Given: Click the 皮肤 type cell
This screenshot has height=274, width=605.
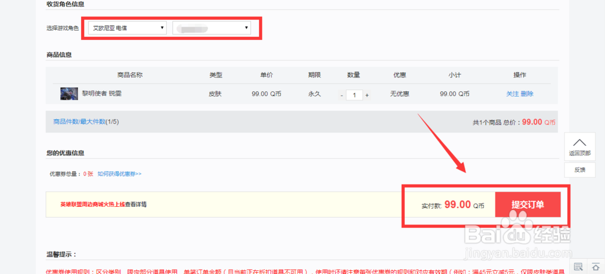Looking at the screenshot, I should [216, 94].
